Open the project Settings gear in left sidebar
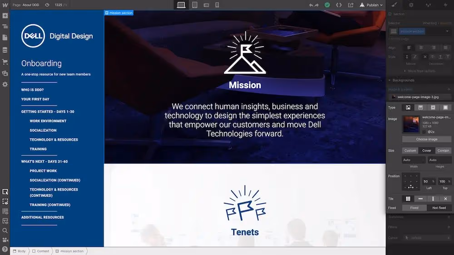The height and width of the screenshot is (255, 454). pos(5,84)
